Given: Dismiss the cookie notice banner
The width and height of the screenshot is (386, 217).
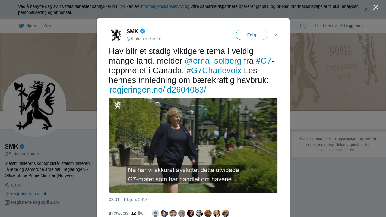Looking at the screenshot, I should (x=365, y=9).
